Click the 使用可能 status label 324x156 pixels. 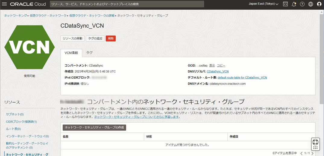point(30,76)
